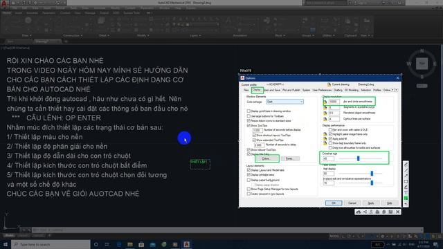This screenshot has width=443, height=249.
Task: Select the Lightshot line tool
Action: [406, 170]
